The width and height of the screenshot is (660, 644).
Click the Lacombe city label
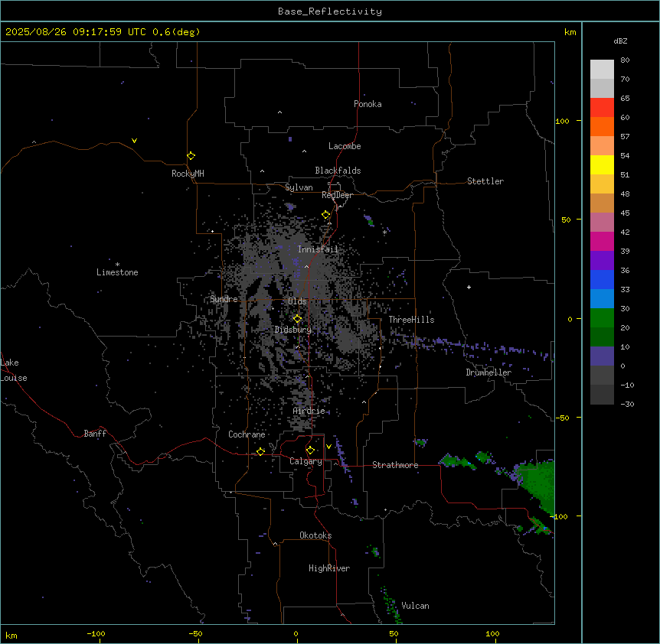tap(345, 146)
